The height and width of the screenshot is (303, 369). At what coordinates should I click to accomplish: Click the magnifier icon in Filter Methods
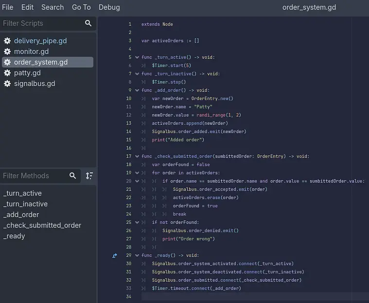coord(73,176)
